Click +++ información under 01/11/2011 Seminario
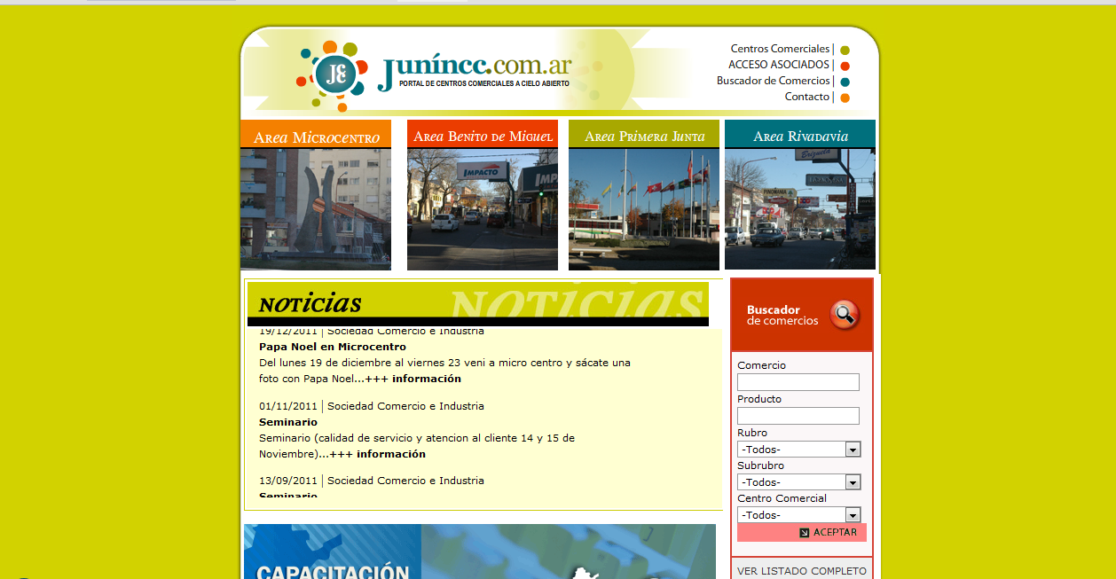Screen dimensions: 1116x579 click(x=377, y=454)
